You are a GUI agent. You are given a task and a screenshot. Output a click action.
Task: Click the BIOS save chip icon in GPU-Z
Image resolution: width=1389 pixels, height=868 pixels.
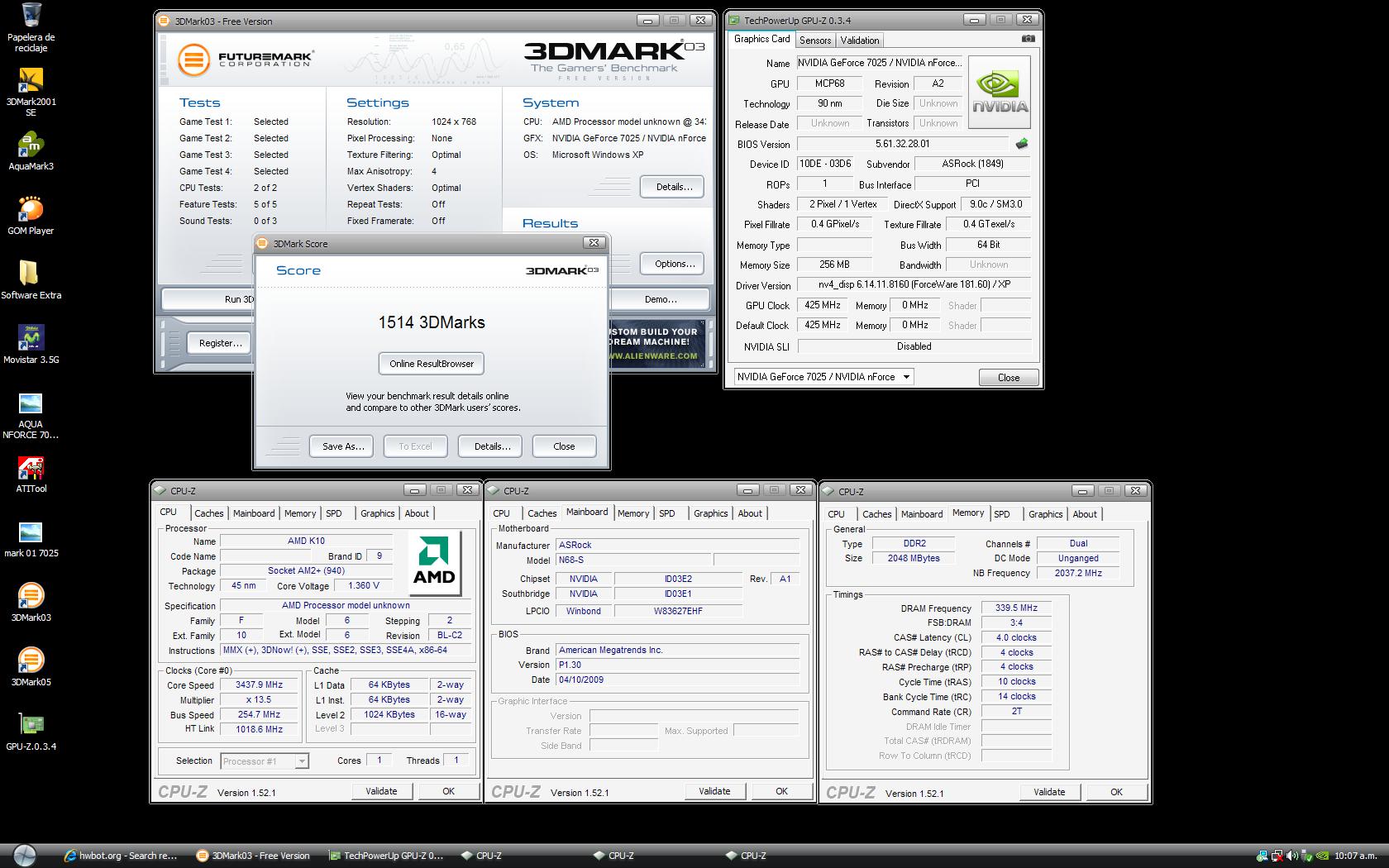[1022, 143]
